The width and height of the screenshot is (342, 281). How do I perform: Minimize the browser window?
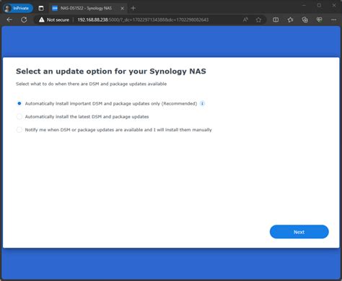click(x=304, y=5)
